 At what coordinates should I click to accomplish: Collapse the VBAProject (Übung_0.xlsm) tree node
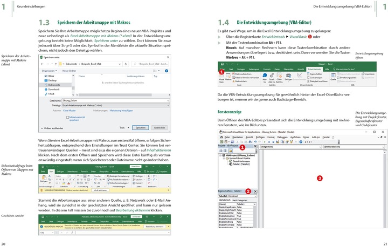tap(220, 155)
